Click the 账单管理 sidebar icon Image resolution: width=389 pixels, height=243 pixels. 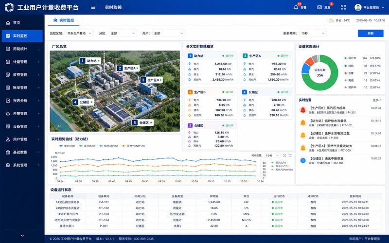(8, 87)
